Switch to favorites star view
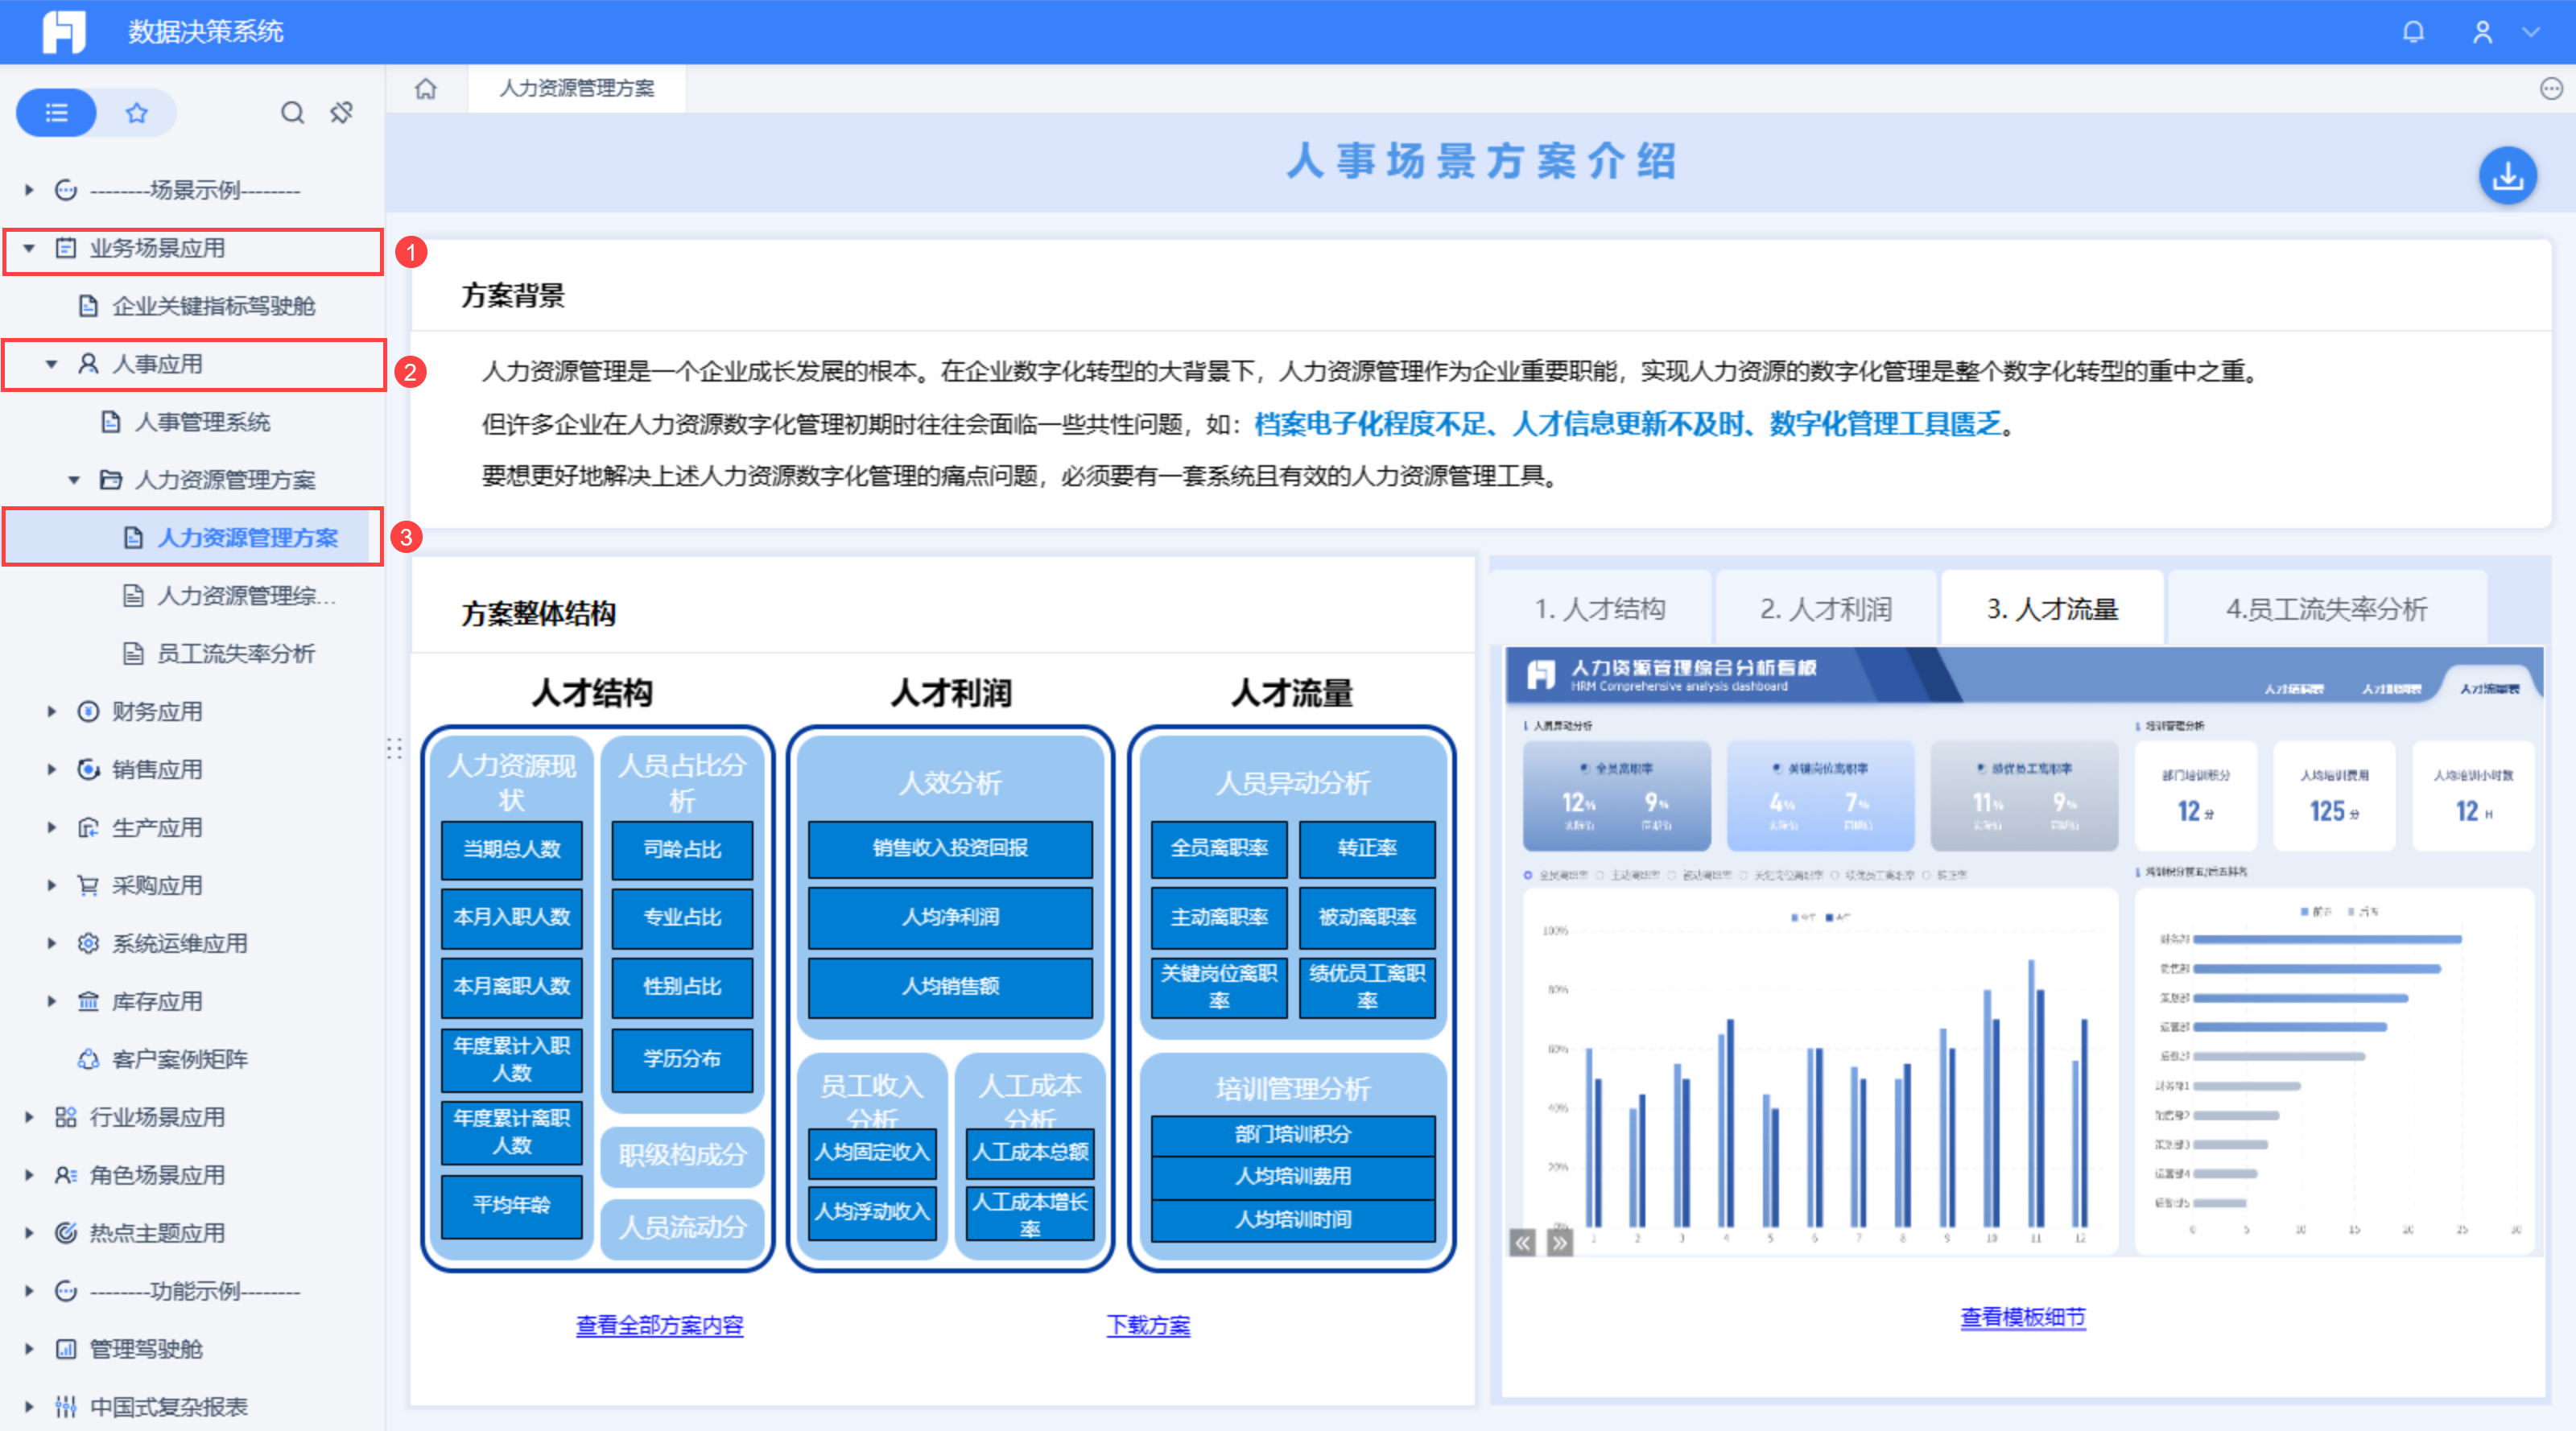The height and width of the screenshot is (1431, 2576). click(137, 112)
